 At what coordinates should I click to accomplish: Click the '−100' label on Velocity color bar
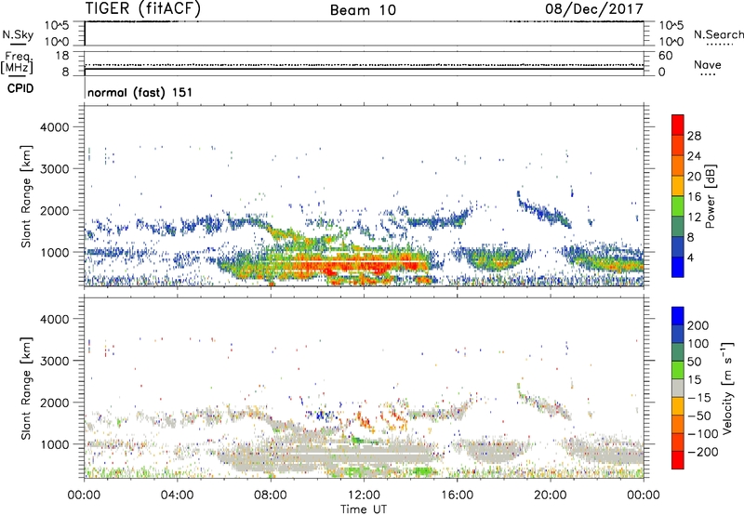[x=702, y=434]
